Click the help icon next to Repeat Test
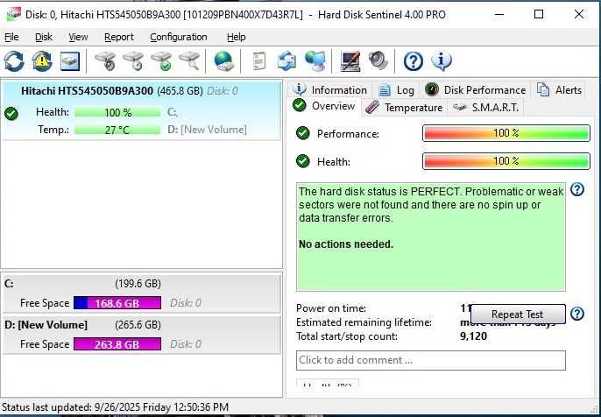The height and width of the screenshot is (417, 601). point(577,314)
